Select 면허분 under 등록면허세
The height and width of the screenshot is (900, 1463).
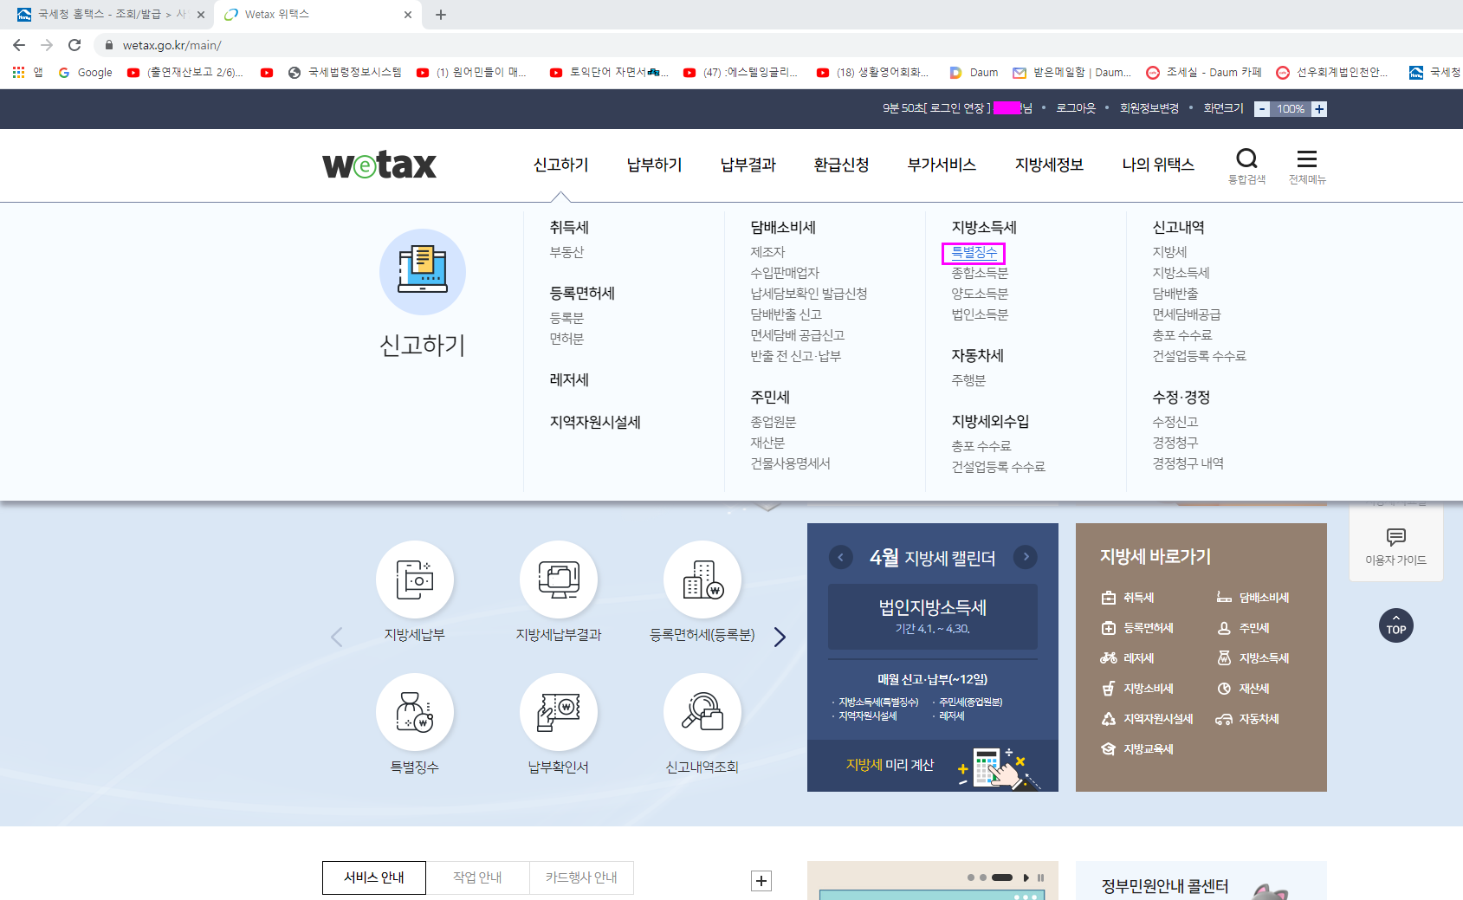566,339
